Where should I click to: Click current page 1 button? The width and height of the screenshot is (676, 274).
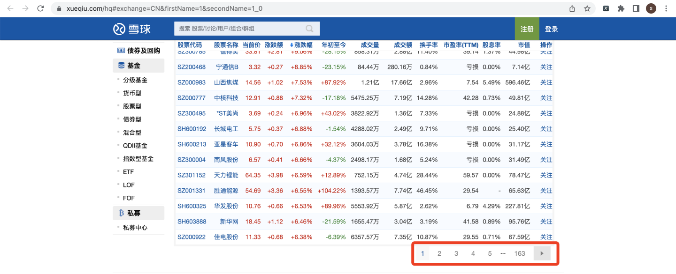[422, 253]
